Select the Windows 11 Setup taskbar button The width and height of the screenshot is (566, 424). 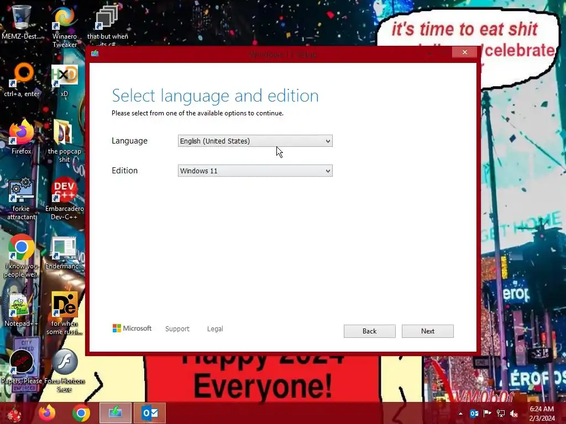tap(116, 413)
